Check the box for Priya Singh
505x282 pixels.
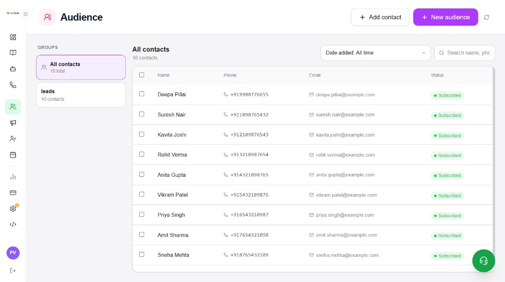(x=142, y=214)
